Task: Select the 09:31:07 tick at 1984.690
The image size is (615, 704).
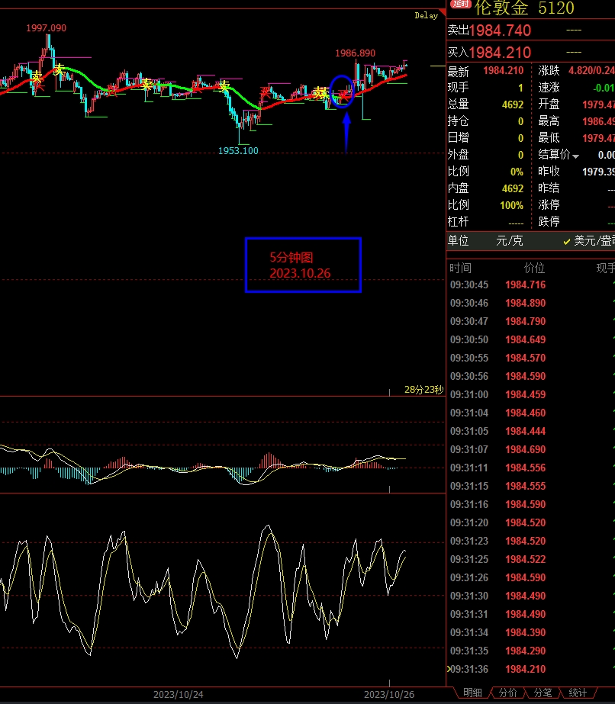Action: tap(531, 449)
